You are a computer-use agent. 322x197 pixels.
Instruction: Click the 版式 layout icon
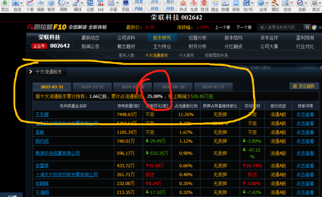point(314,3)
